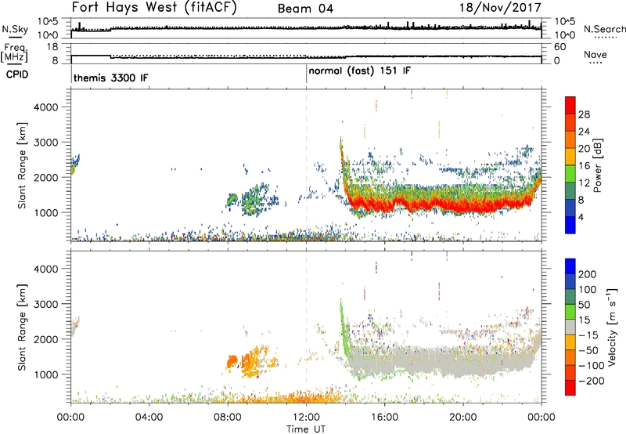Viewport: 626px width, 434px height.
Task: Click the "Fort Hays West (fitACF)" plot title
Action: [154, 8]
